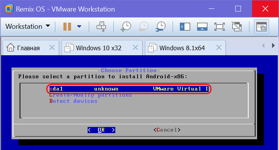Switch to Unity mode
This screenshot has height=150, width=279.
tap(237, 26)
